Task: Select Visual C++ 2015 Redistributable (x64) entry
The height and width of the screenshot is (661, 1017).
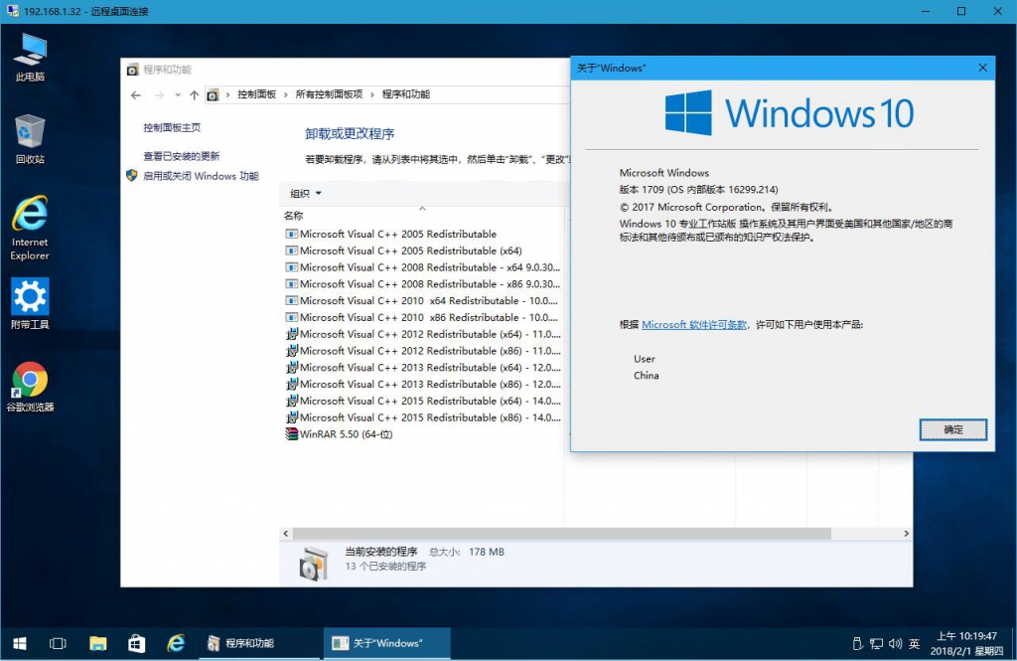Action: click(x=423, y=402)
